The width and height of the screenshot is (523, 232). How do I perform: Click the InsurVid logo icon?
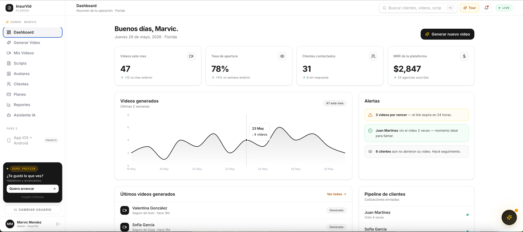(9, 8)
